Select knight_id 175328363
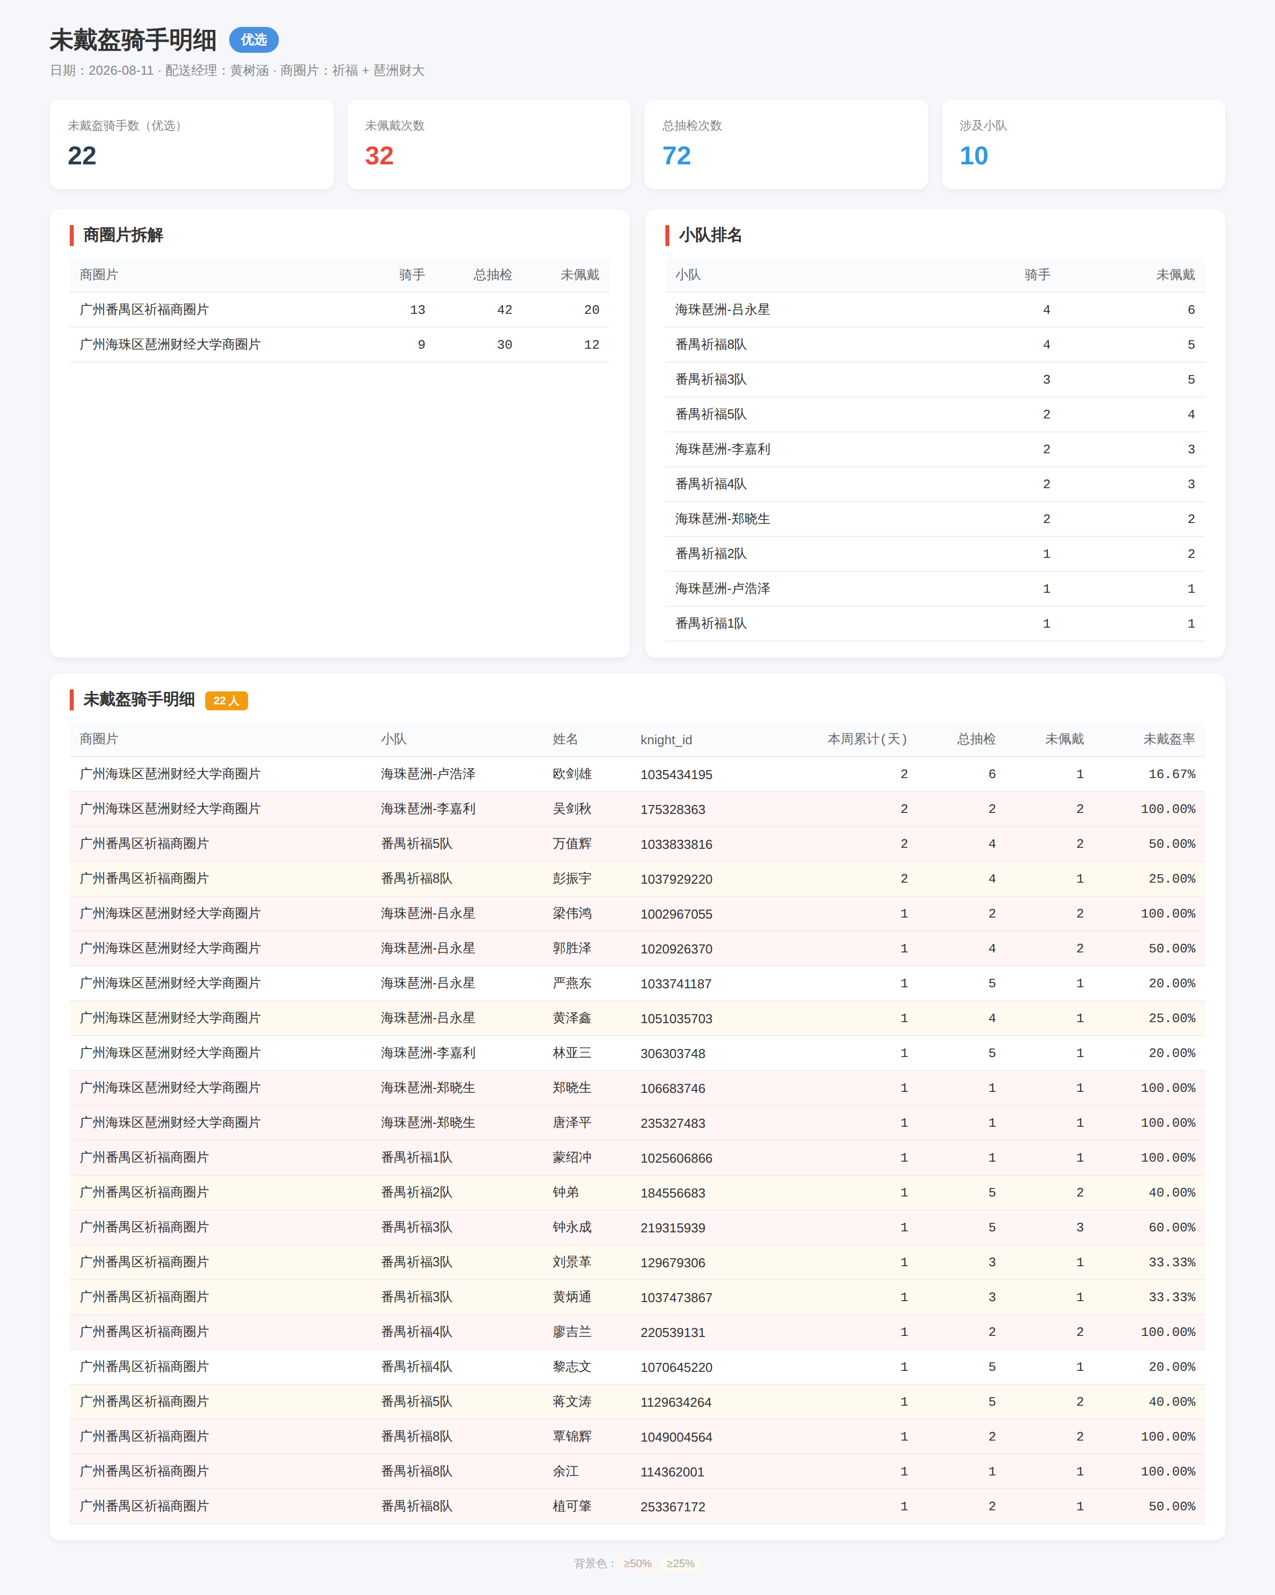Viewport: 1275px width, 1595px height. (x=672, y=809)
